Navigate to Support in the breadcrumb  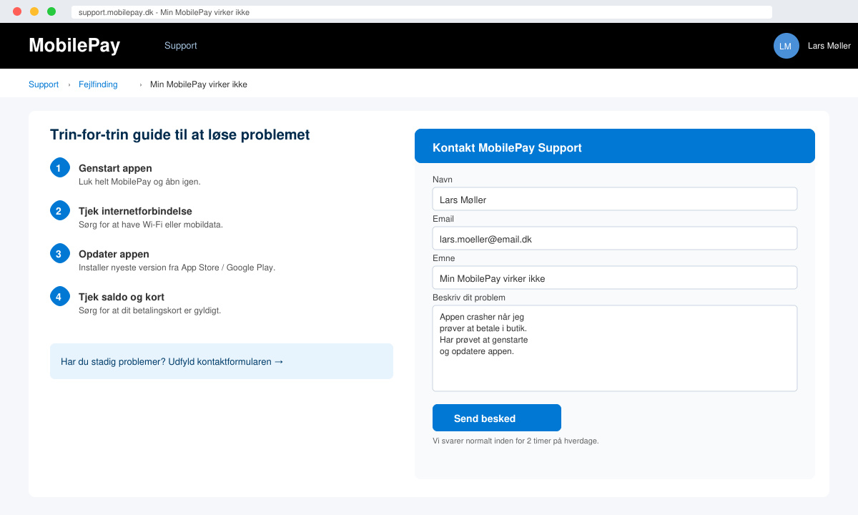click(44, 84)
